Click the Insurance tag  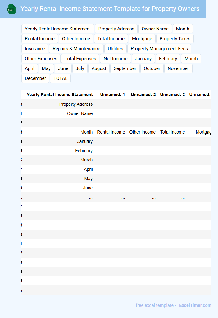[35, 49]
